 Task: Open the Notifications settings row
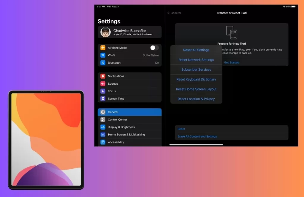[130, 76]
